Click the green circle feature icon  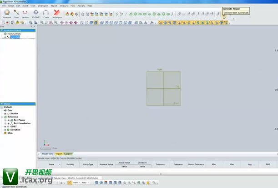pyautogui.click(x=135, y=14)
